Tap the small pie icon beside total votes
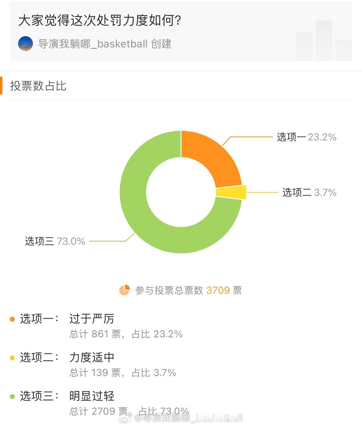The height and width of the screenshot is (427, 362). click(x=125, y=290)
